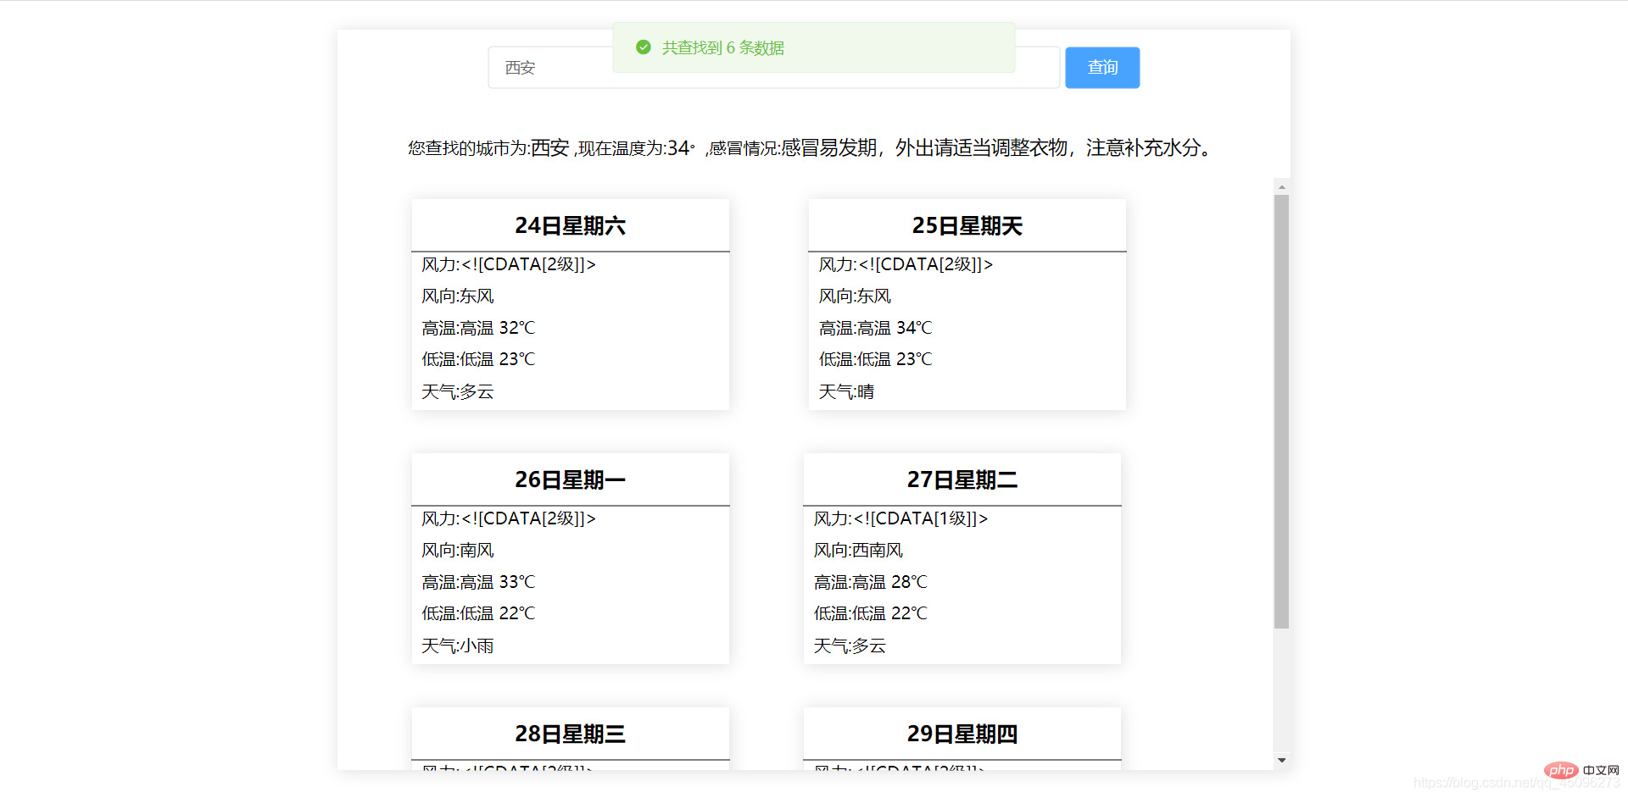1628x798 pixels.
Task: Click 天气:多云 in the 24日 card
Action: point(458,391)
